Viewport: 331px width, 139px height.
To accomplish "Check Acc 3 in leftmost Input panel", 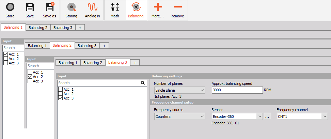I will (6, 63).
